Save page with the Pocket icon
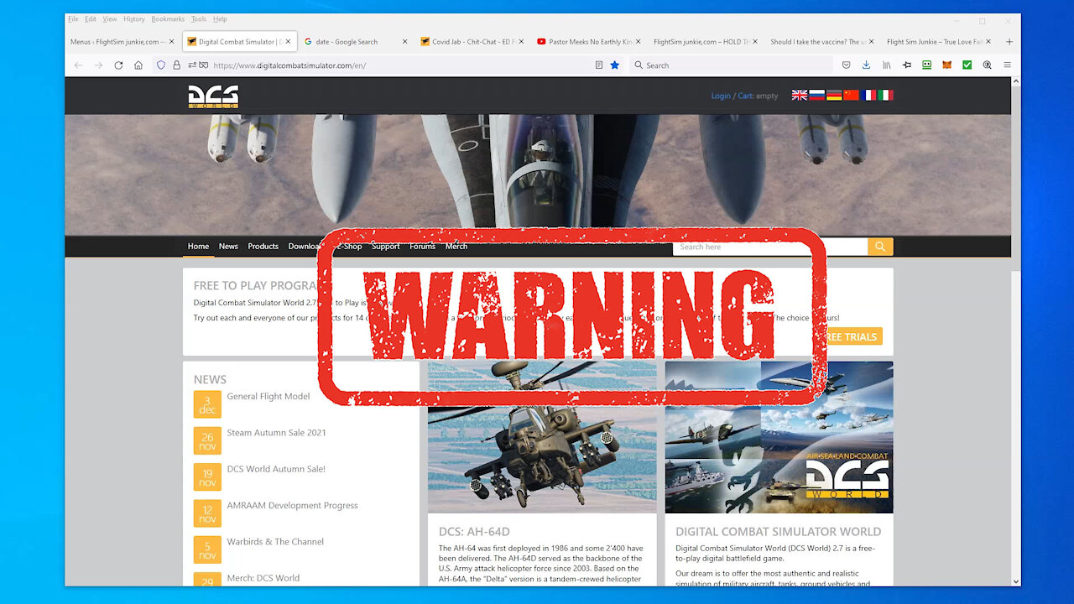 (846, 65)
